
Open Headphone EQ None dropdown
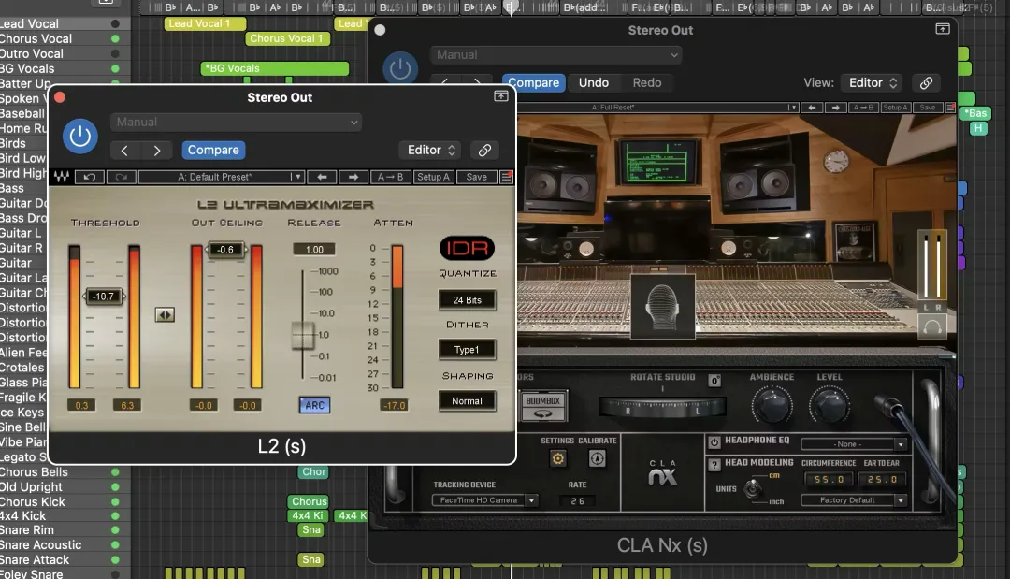point(854,444)
